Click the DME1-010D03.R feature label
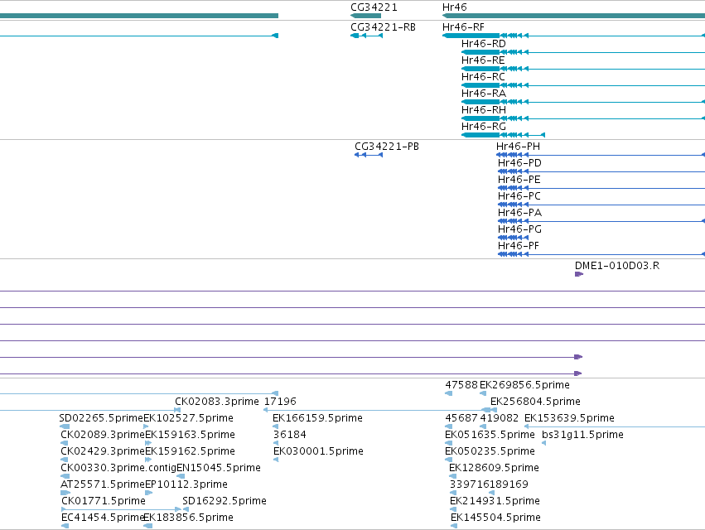 (617, 265)
